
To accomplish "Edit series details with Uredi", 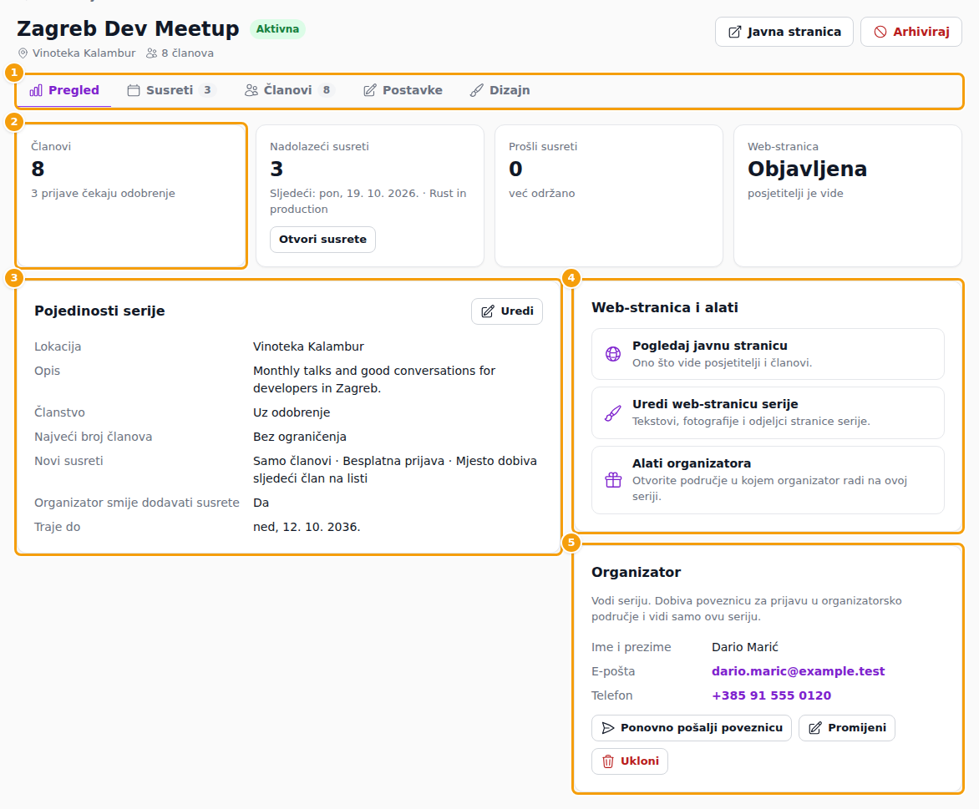I will [x=507, y=311].
